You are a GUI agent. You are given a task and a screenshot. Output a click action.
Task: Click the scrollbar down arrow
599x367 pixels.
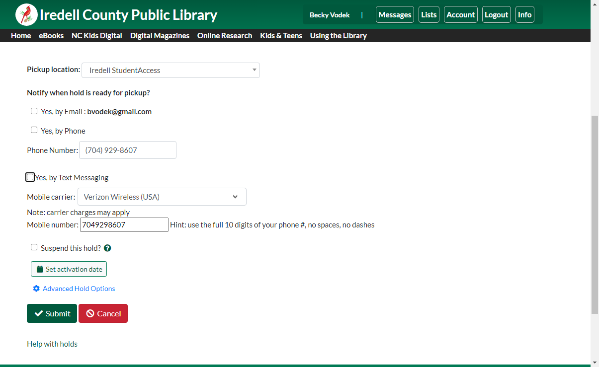(x=595, y=363)
